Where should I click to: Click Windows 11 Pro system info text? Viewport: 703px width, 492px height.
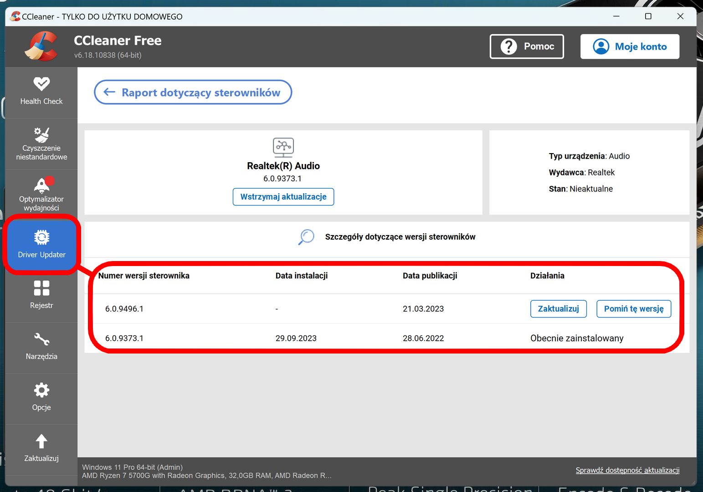[x=132, y=467]
